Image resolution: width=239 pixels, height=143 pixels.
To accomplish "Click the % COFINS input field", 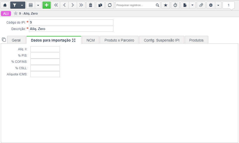I will pyautogui.click(x=45, y=62).
